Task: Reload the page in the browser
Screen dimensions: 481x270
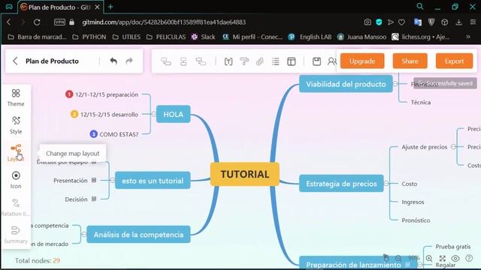Action: point(37,22)
